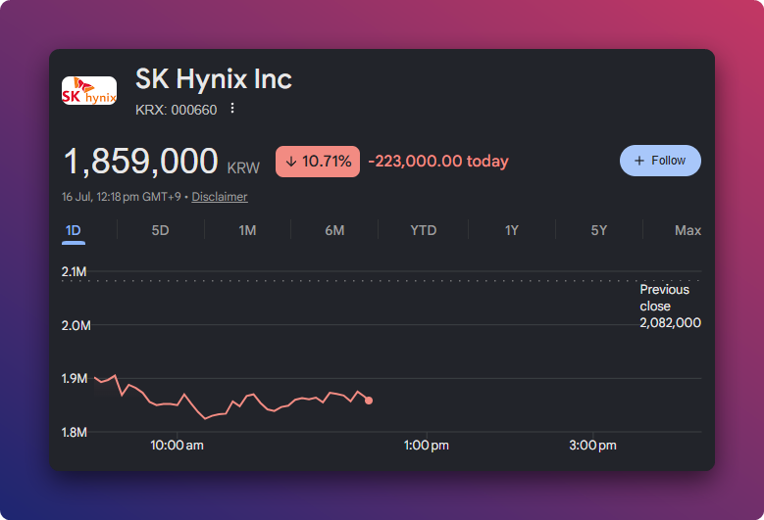Show the 5Y chart range

599,230
